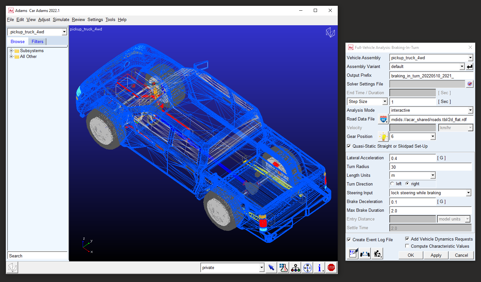Uncheck Add Vehicle Dynamics Requests
Viewport: 481px width, 282px height.
[x=407, y=239]
